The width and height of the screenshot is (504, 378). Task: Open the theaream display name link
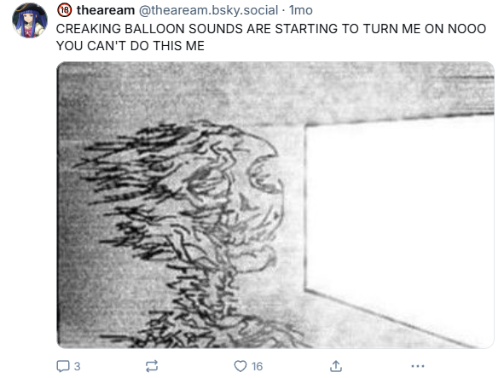click(x=106, y=10)
